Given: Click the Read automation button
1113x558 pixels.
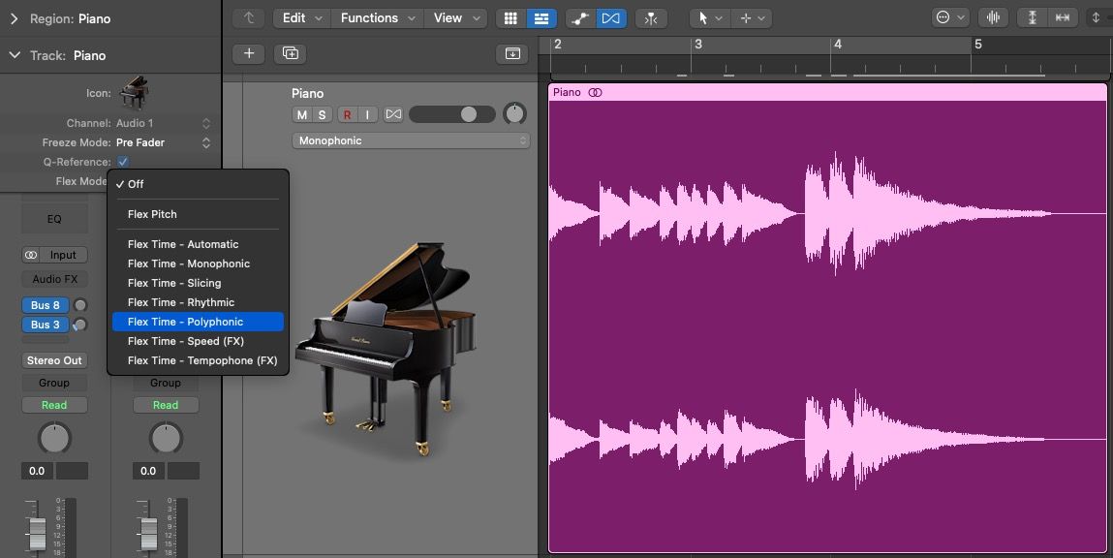Looking at the screenshot, I should coord(54,405).
